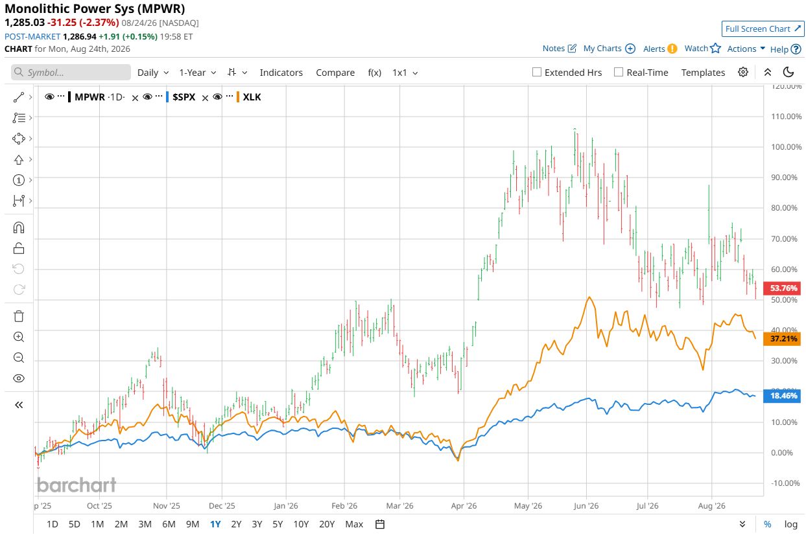Open the Fibonacci retracement tool icon

(18, 118)
